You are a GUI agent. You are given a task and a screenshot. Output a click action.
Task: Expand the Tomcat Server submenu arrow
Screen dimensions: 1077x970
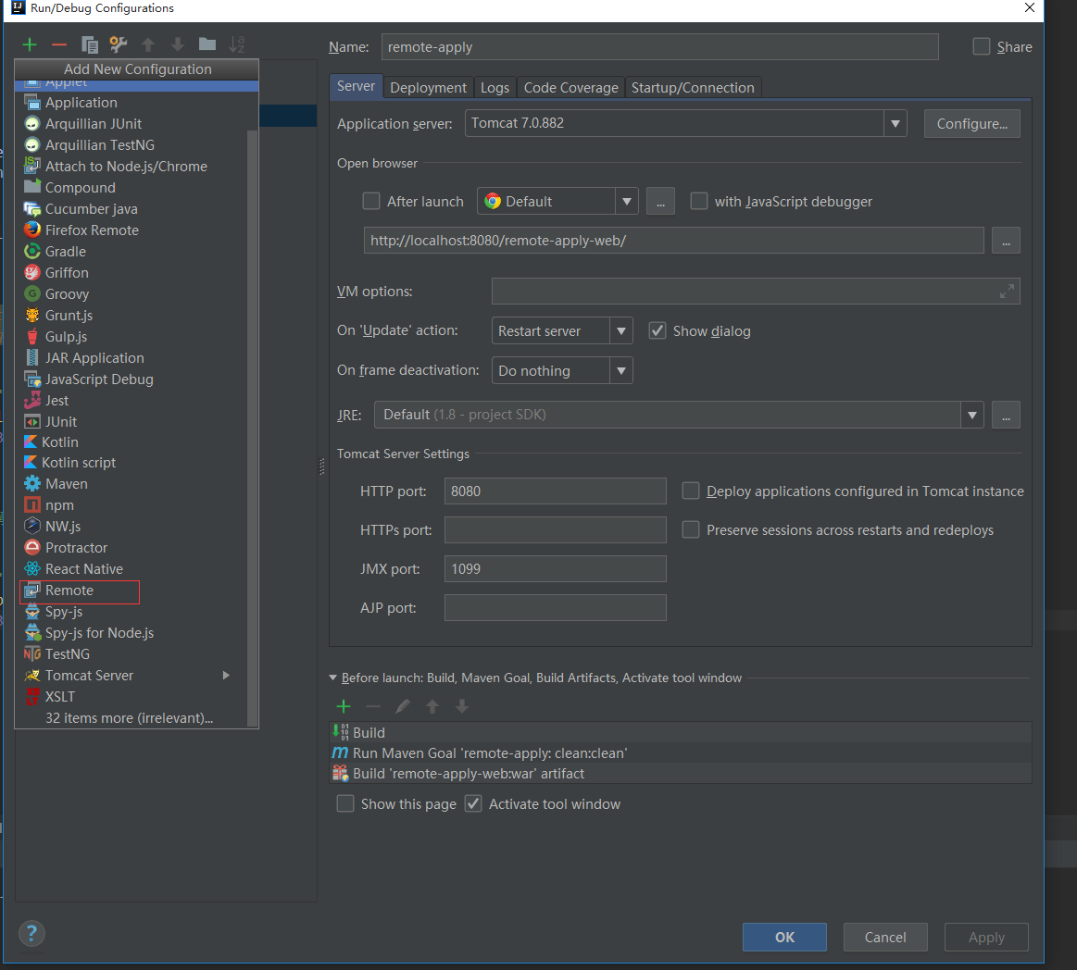226,676
